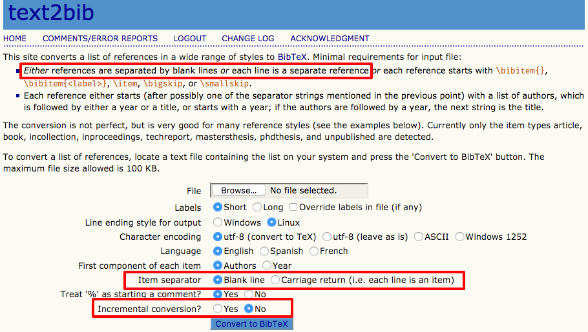The image size is (588, 332).
Task: Click the 'Line ending style for output' label
Action: (143, 222)
